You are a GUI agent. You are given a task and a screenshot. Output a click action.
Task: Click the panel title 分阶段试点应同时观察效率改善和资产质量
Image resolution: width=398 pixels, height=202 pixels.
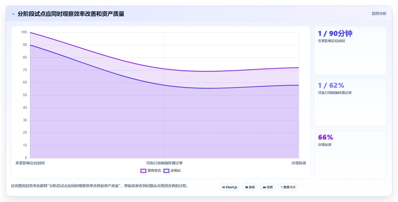71,14
